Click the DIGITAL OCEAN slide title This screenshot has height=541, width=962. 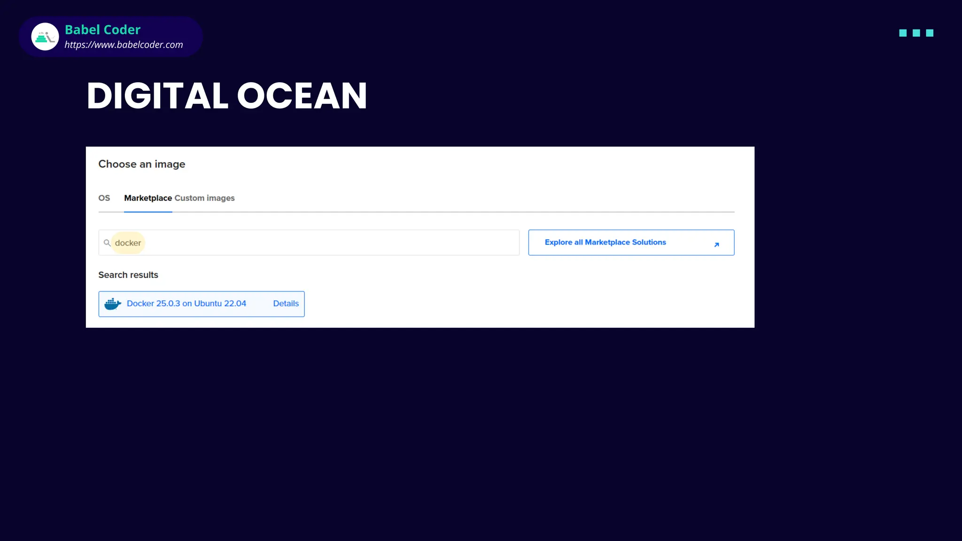click(x=227, y=96)
